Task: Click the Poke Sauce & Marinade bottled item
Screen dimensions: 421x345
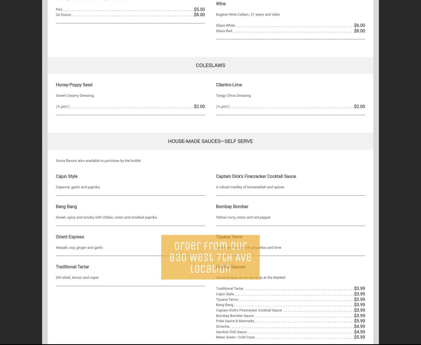Action: pos(235,321)
